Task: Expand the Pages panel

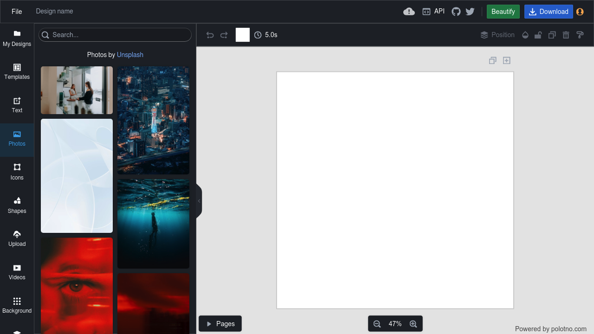Action: (x=220, y=324)
